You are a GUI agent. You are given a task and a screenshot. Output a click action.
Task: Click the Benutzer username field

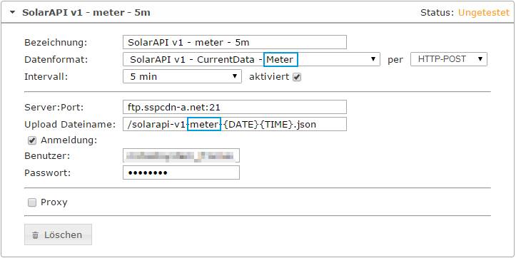(x=181, y=155)
